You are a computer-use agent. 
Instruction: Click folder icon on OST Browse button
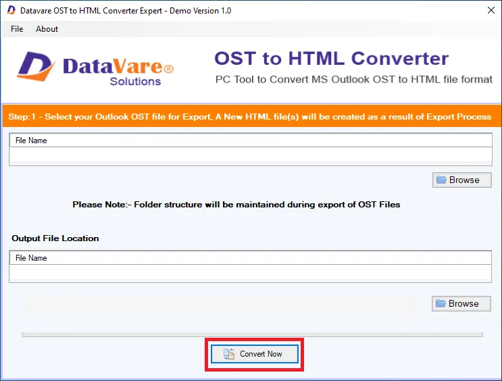(x=441, y=180)
